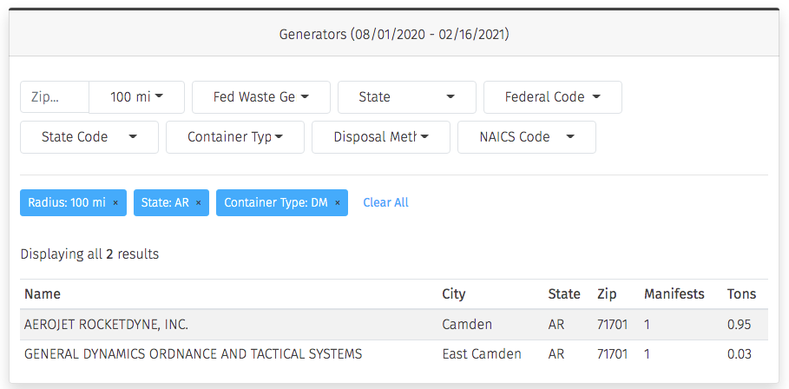Open the State filter dropdown

[x=406, y=97]
